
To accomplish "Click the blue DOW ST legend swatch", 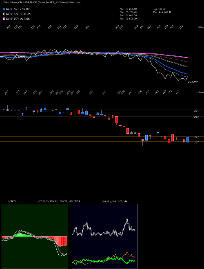I will coord(4,9).
